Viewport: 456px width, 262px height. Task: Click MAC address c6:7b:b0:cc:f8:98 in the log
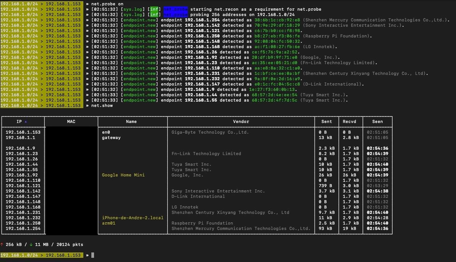click(x=277, y=31)
